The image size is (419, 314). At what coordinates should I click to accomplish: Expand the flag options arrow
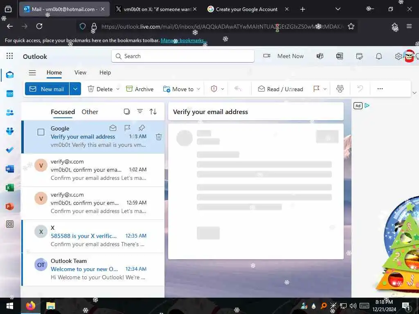(x=325, y=89)
